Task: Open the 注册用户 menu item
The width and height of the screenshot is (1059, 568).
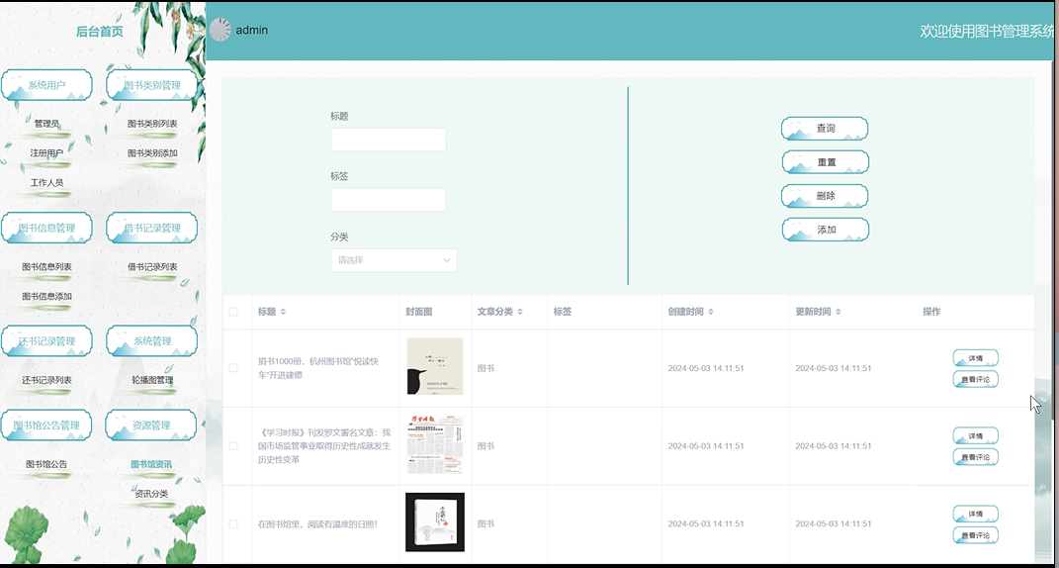Action: pyautogui.click(x=46, y=152)
